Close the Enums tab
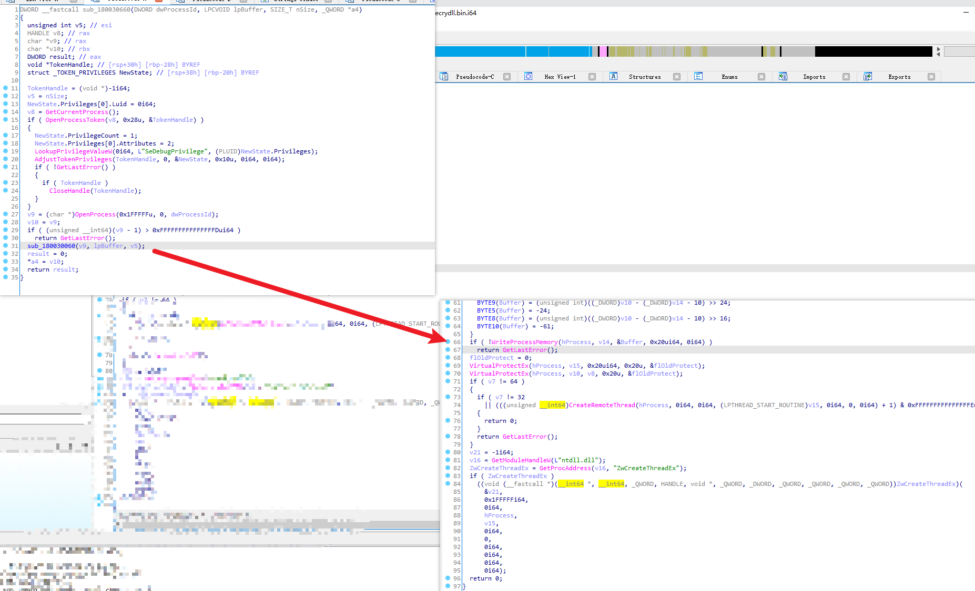The height and width of the screenshot is (591, 975). (761, 77)
